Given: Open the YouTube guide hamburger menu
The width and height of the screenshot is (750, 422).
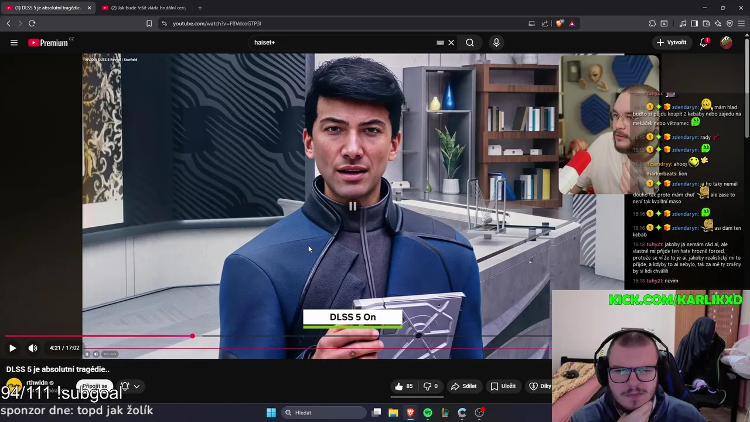Looking at the screenshot, I should tap(14, 42).
